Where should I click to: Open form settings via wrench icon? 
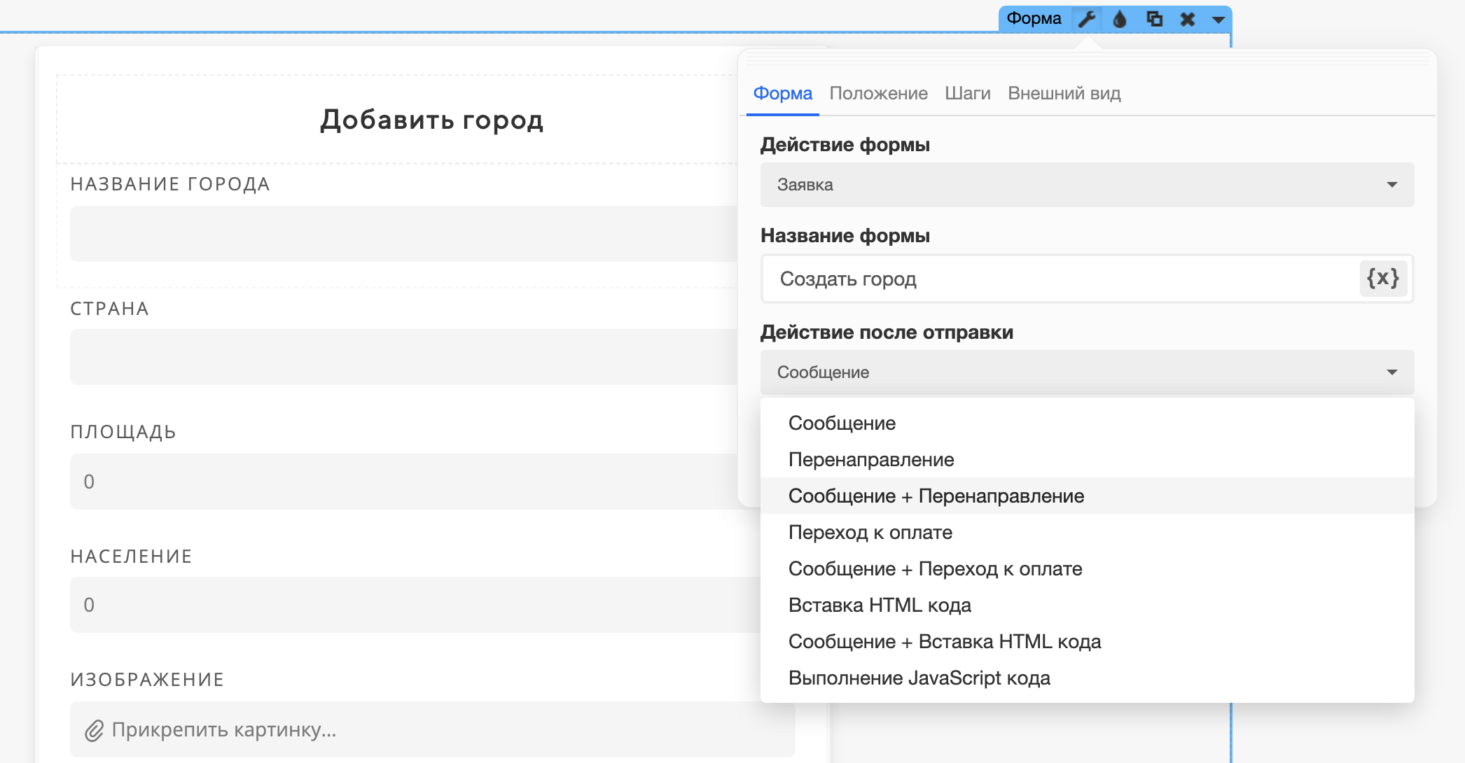tap(1086, 19)
